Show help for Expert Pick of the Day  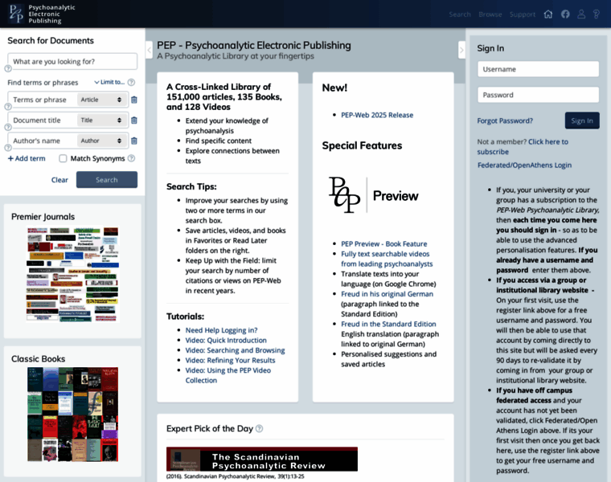click(x=259, y=429)
